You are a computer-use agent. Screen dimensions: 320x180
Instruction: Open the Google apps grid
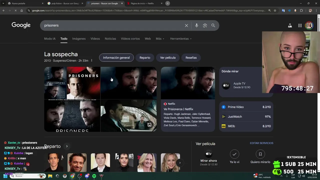(x=300, y=25)
